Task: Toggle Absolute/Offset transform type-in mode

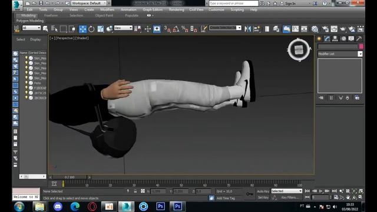Action: tap(143, 191)
